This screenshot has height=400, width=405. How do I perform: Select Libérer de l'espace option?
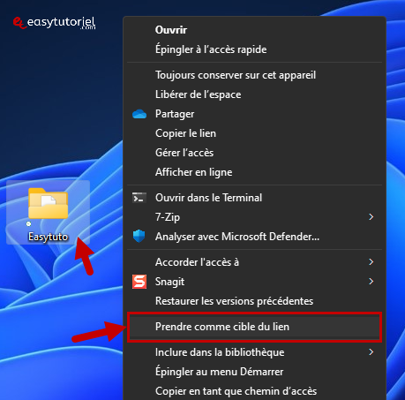[254, 94]
